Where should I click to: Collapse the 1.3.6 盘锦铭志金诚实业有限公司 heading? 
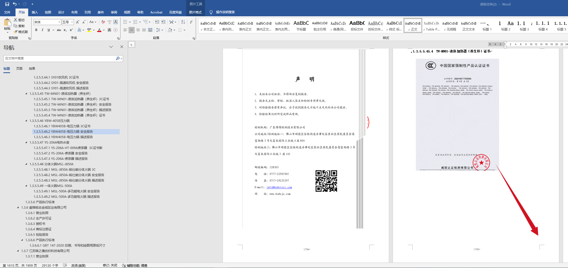point(18,207)
